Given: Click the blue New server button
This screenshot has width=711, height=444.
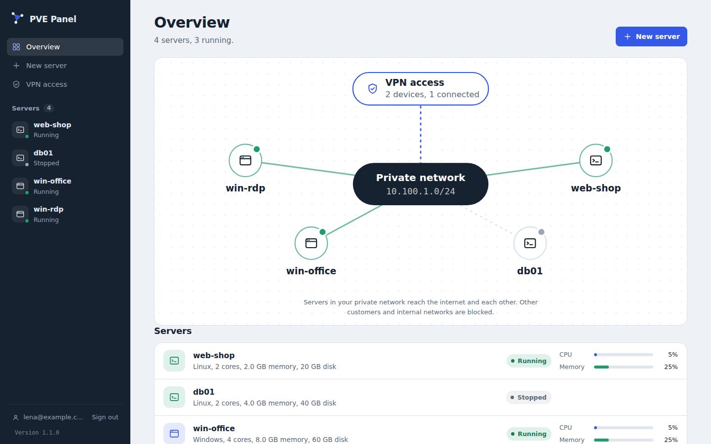Looking at the screenshot, I should click(651, 37).
